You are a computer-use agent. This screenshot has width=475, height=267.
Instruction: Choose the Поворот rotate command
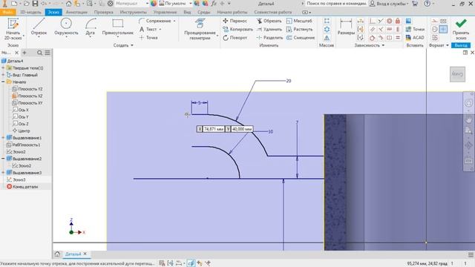click(x=235, y=38)
